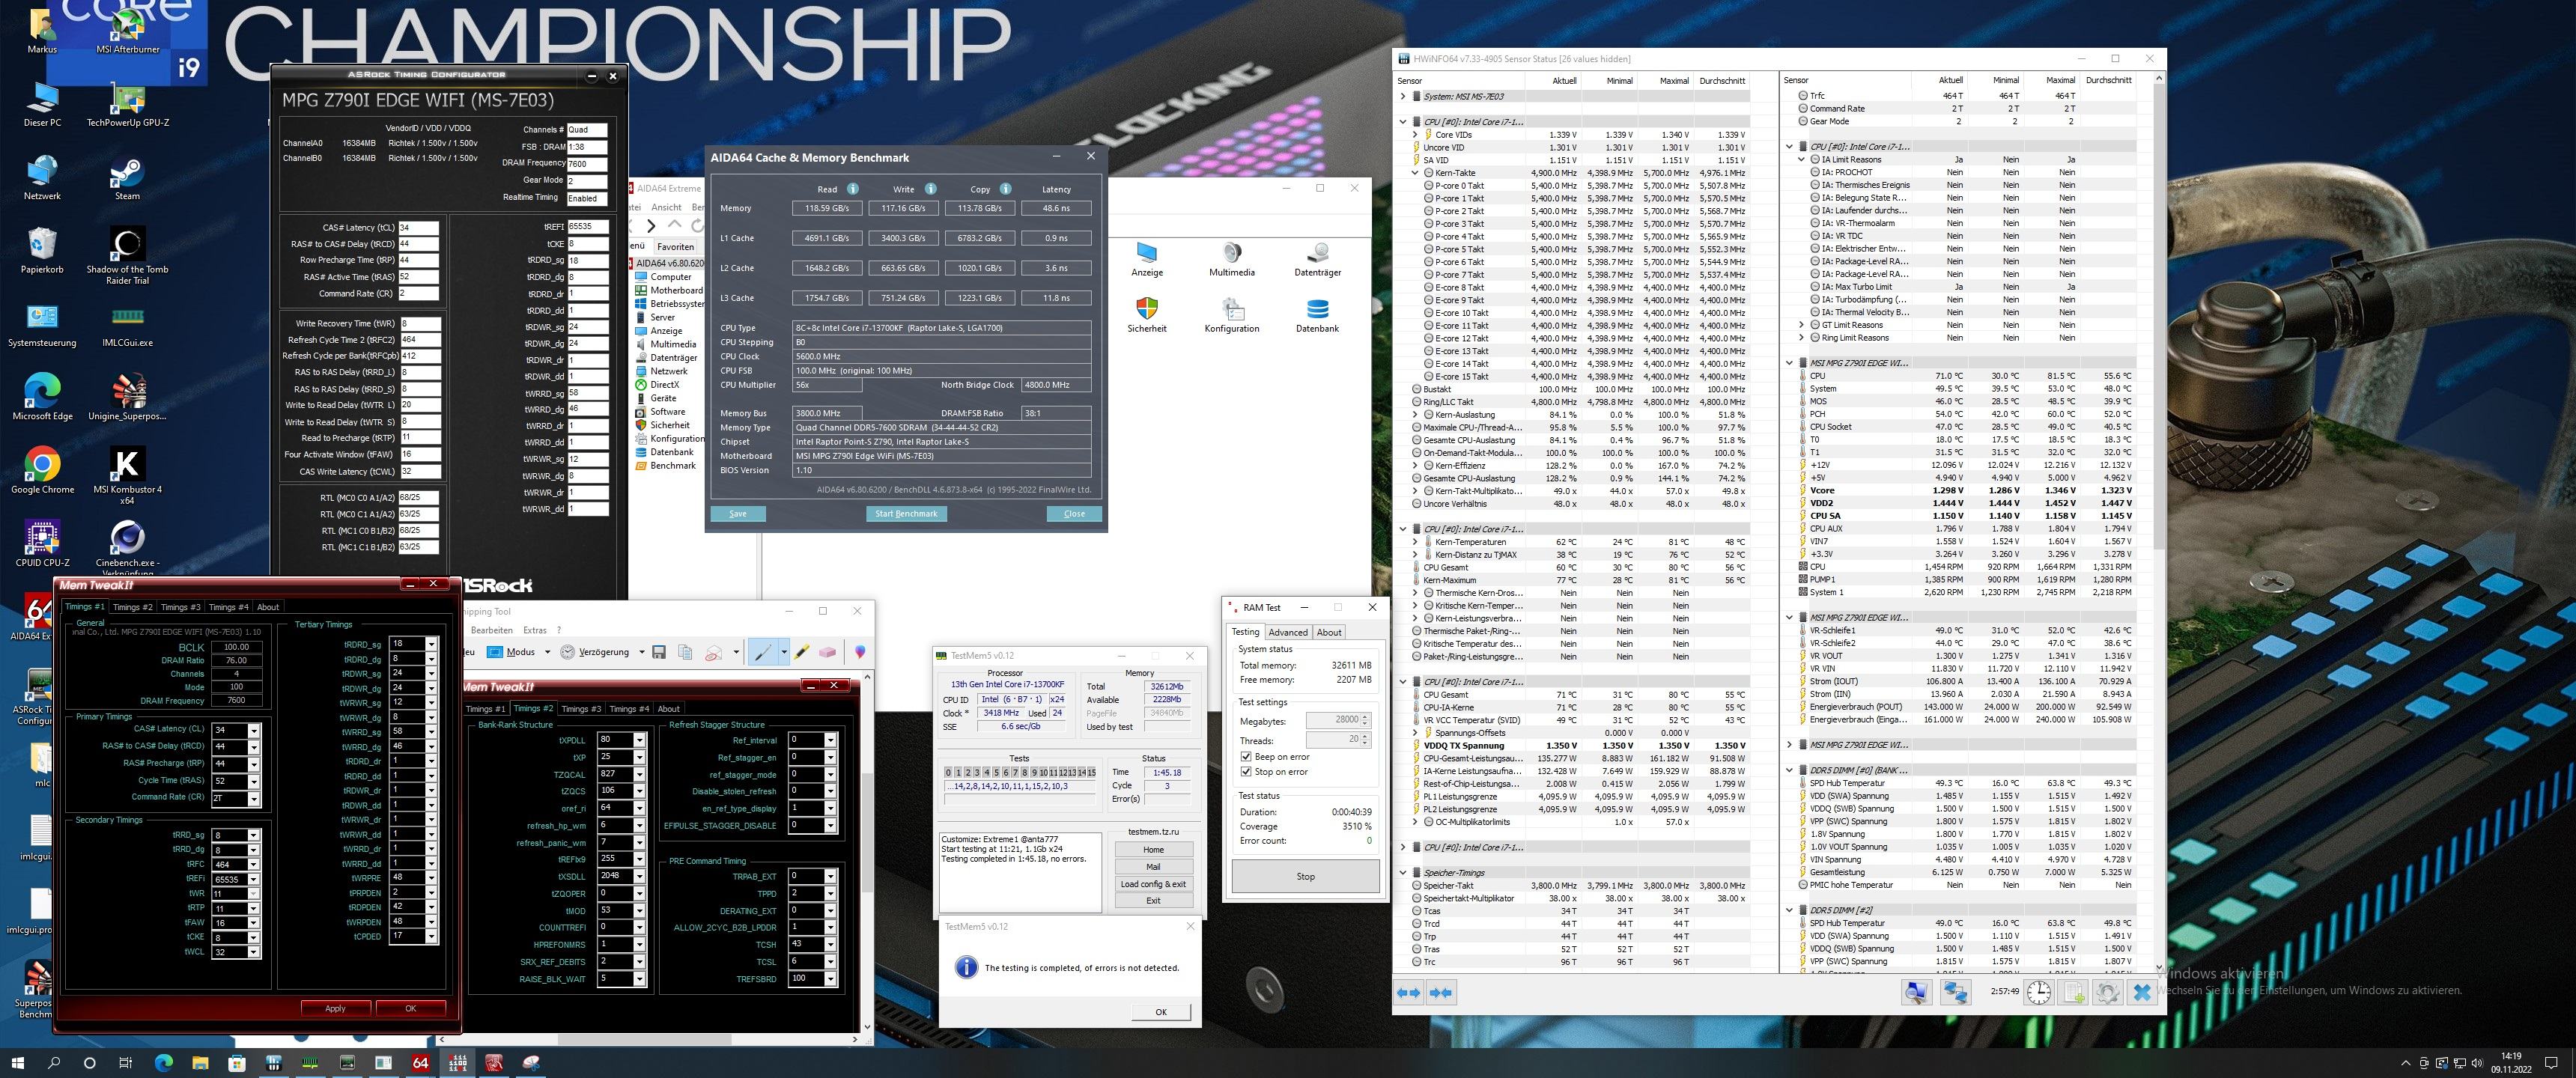Open the Extras menu in Snipping Tool
The image size is (2576, 1078).
pyautogui.click(x=535, y=630)
